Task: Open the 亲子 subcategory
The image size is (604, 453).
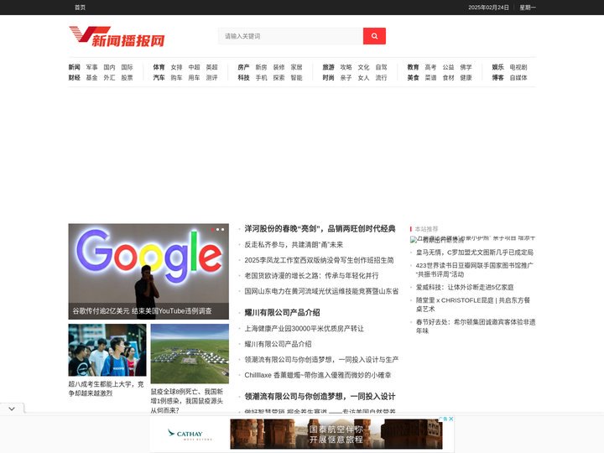Action: (x=346, y=77)
